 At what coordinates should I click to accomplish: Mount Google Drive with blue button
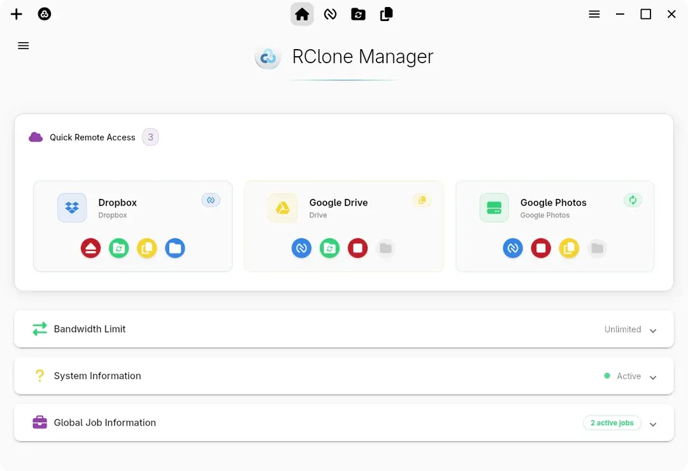(x=301, y=248)
